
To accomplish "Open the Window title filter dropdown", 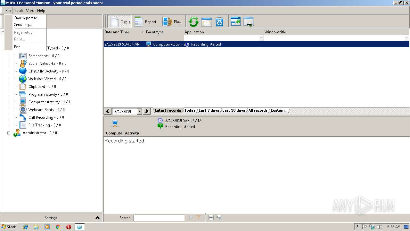I will (x=406, y=38).
